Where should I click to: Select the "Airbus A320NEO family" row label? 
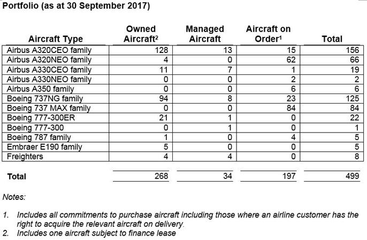[49, 60]
